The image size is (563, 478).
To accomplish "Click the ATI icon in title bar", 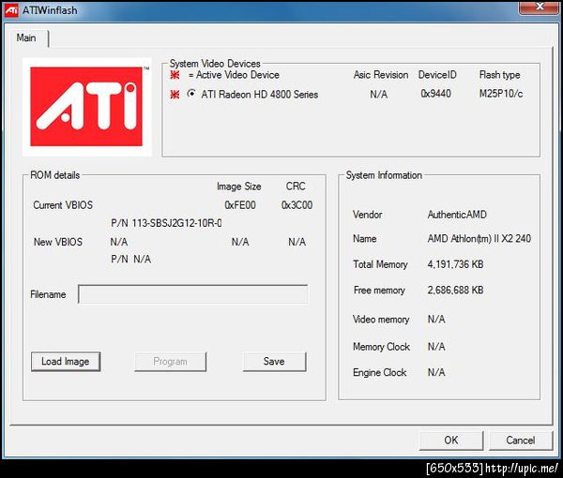I will coord(11,10).
